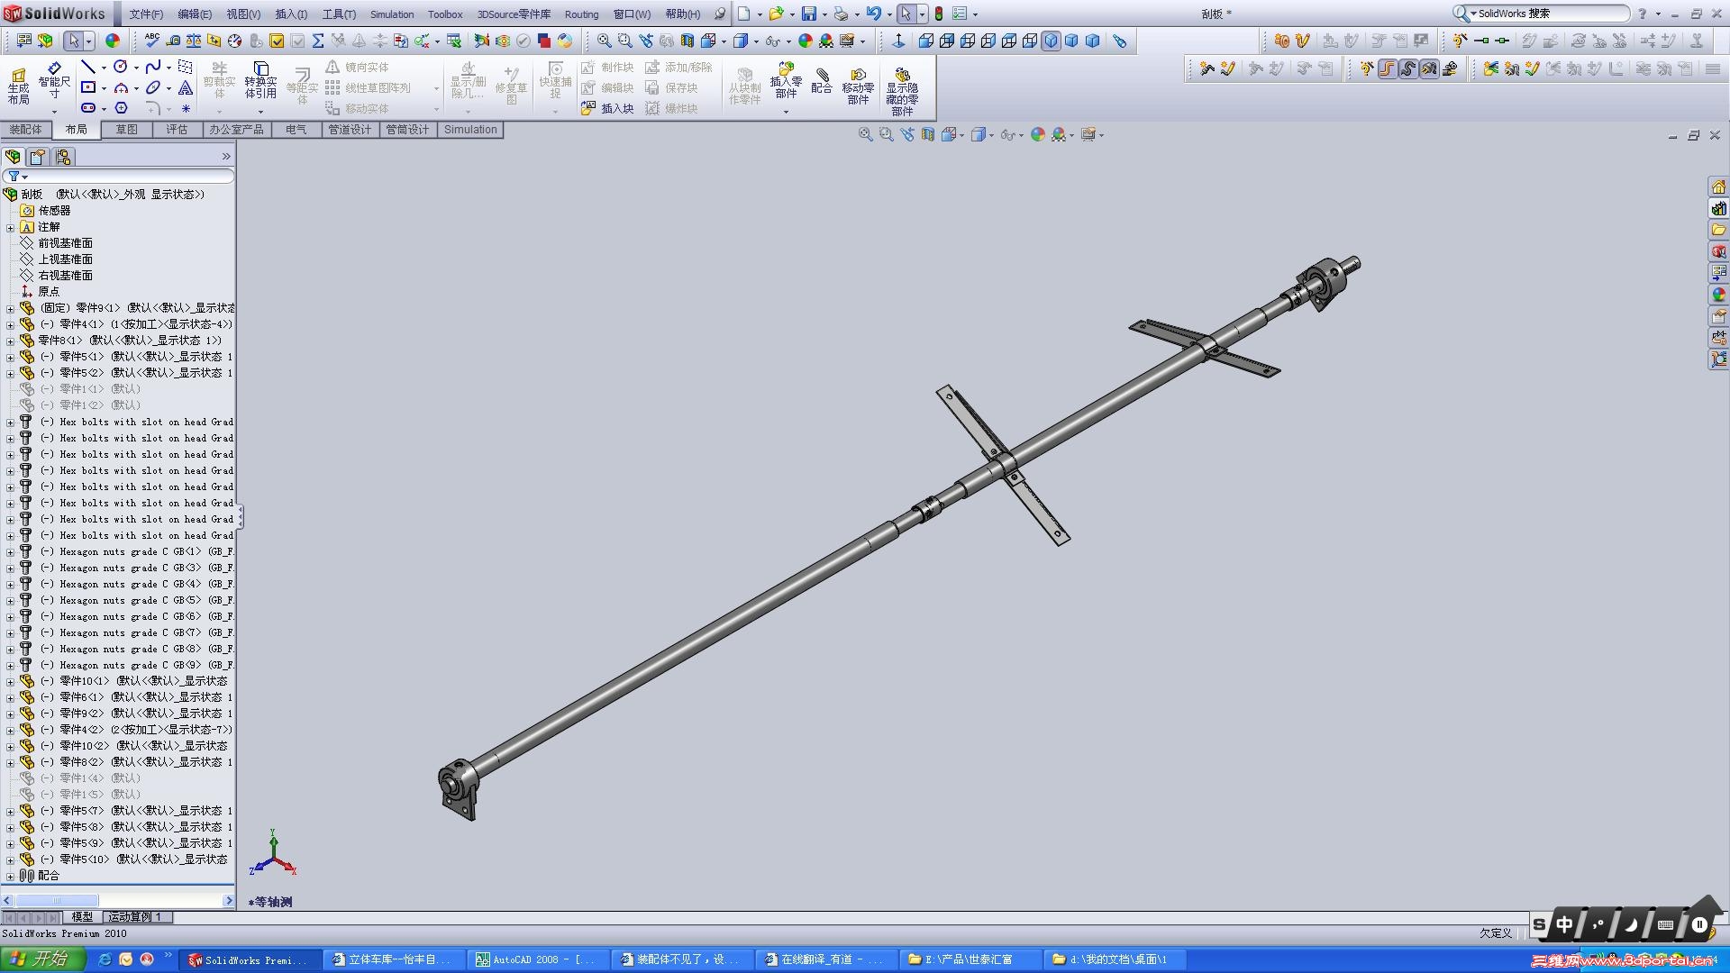
Task: Click Zoom to Fit in viewport toolbar
Action: coord(865,134)
